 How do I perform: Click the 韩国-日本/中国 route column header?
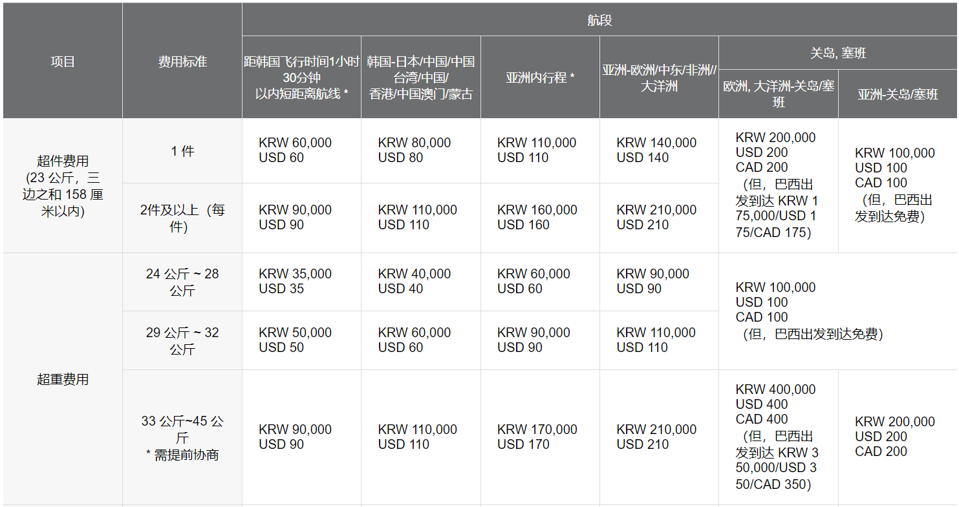click(421, 78)
